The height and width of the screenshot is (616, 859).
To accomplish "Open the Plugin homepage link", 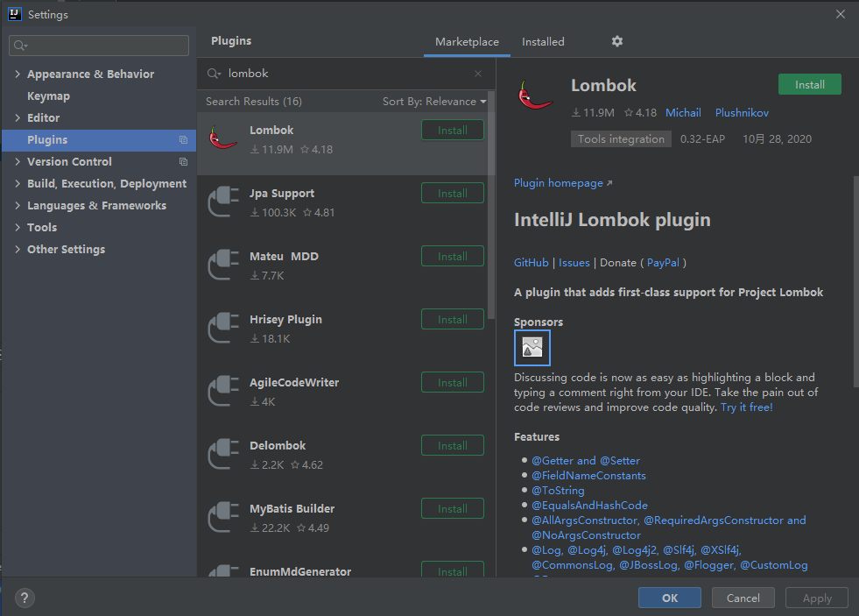I will coord(563,183).
